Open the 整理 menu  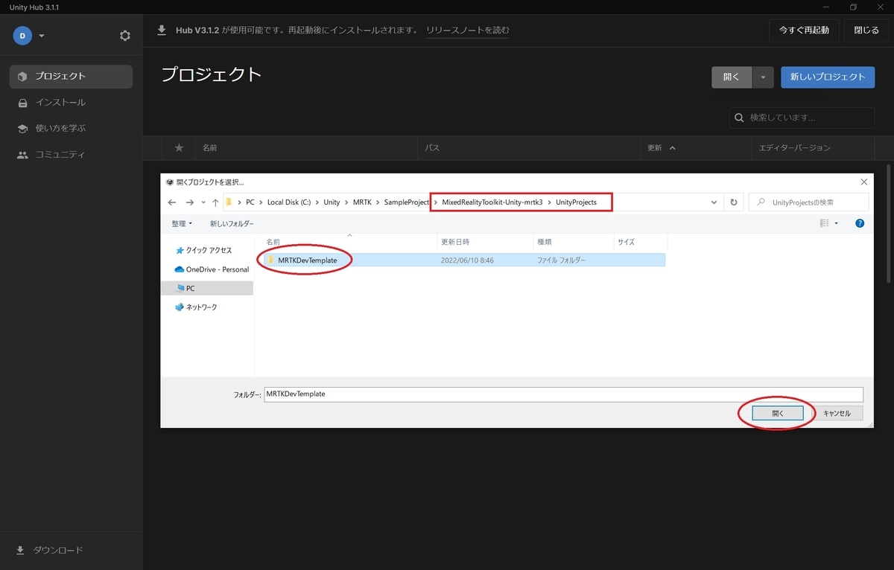[x=182, y=223]
